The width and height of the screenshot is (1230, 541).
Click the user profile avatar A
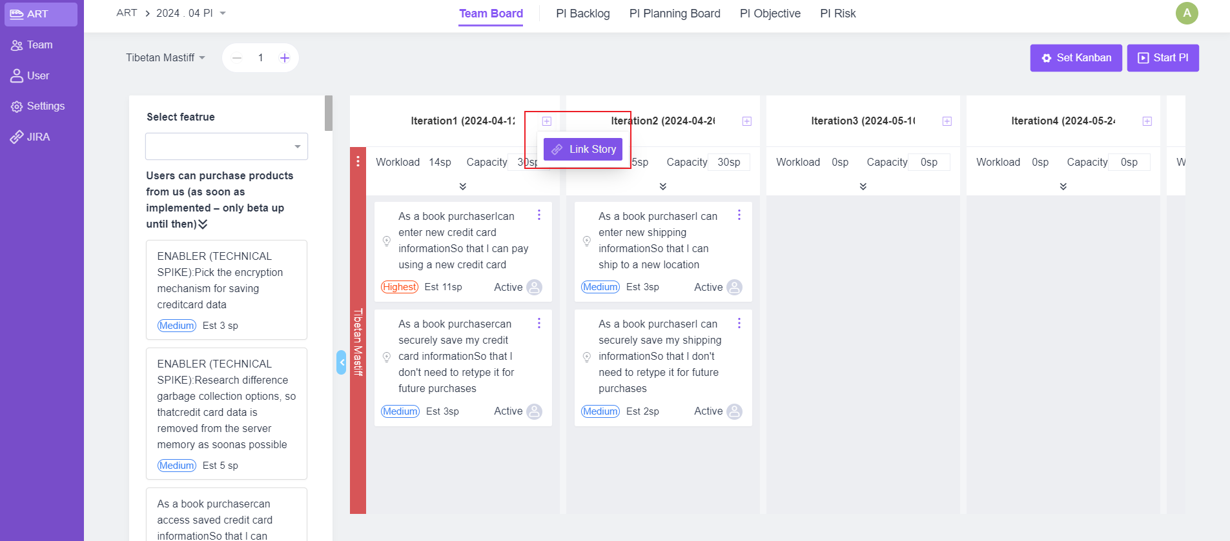tap(1186, 13)
